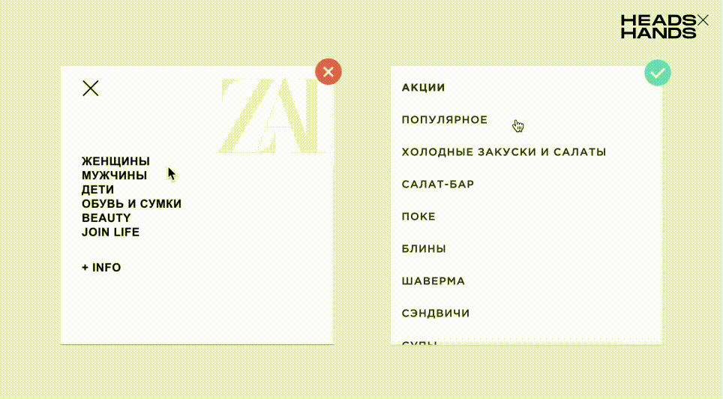
Task: Select the BEAUTY menu entry
Action: (x=106, y=217)
